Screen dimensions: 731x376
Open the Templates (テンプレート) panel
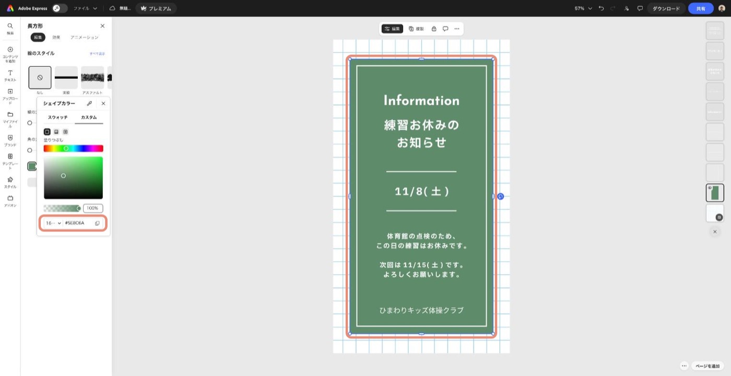(x=10, y=160)
